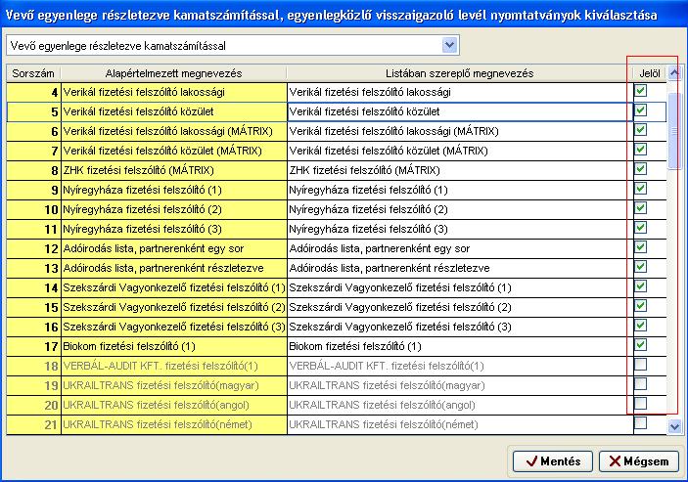Uncheck Biokom fizetési felszólító (1) checkbox

pyautogui.click(x=641, y=345)
